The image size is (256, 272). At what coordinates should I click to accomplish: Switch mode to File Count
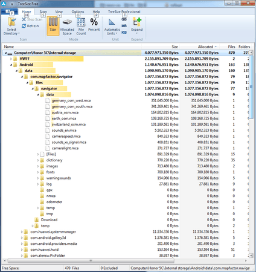point(81,26)
